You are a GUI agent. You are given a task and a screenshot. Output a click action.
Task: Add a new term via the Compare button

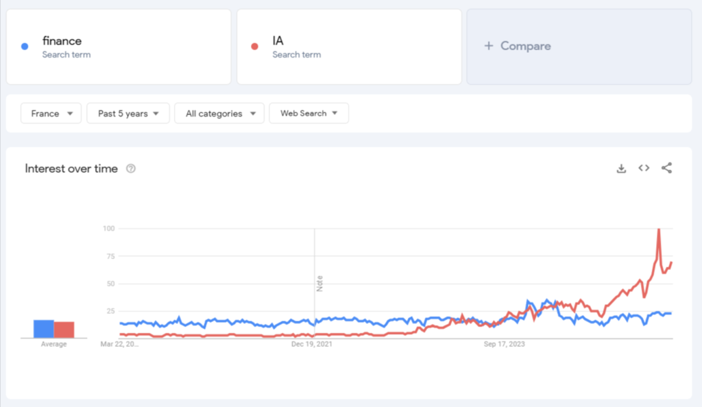518,46
